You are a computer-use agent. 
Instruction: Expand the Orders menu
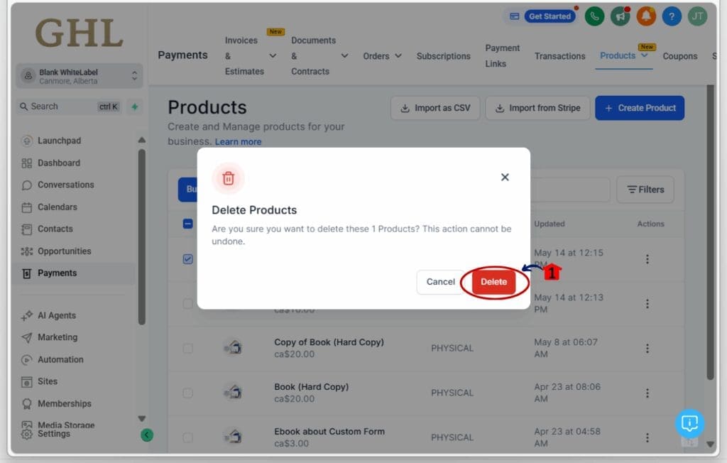click(x=382, y=56)
